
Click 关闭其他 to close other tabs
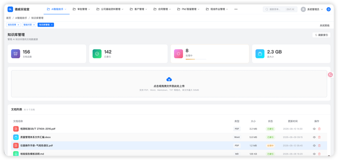coord(324,25)
